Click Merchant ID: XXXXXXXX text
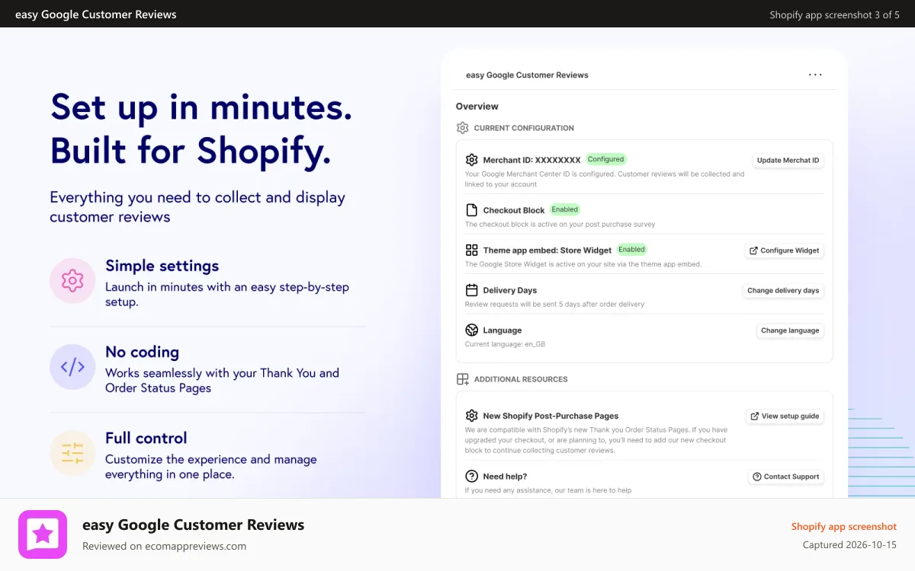The image size is (915, 571). coord(531,160)
